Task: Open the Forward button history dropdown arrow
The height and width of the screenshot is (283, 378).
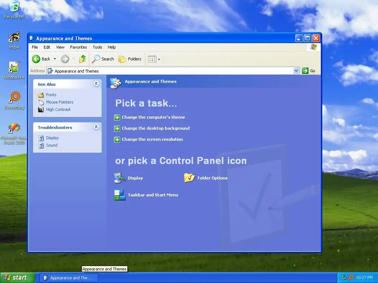Action: 73,59
